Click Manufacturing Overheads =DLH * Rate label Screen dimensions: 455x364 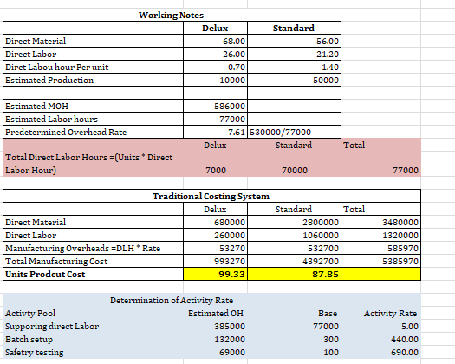click(82, 249)
